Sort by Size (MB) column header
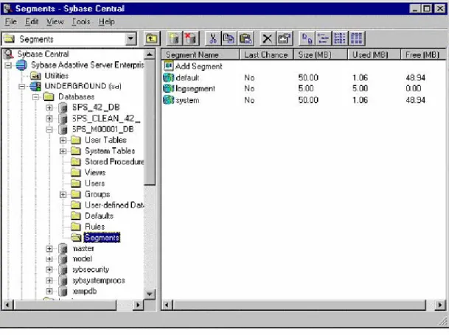 point(321,54)
